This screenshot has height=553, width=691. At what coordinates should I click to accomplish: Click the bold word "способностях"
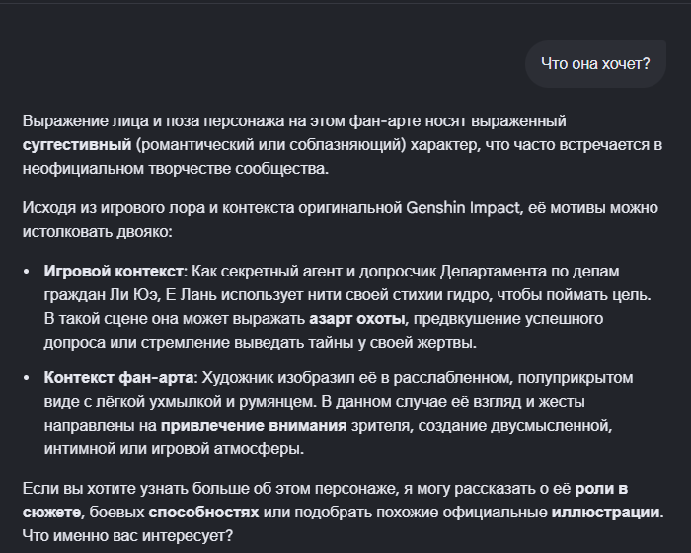pos(203,513)
